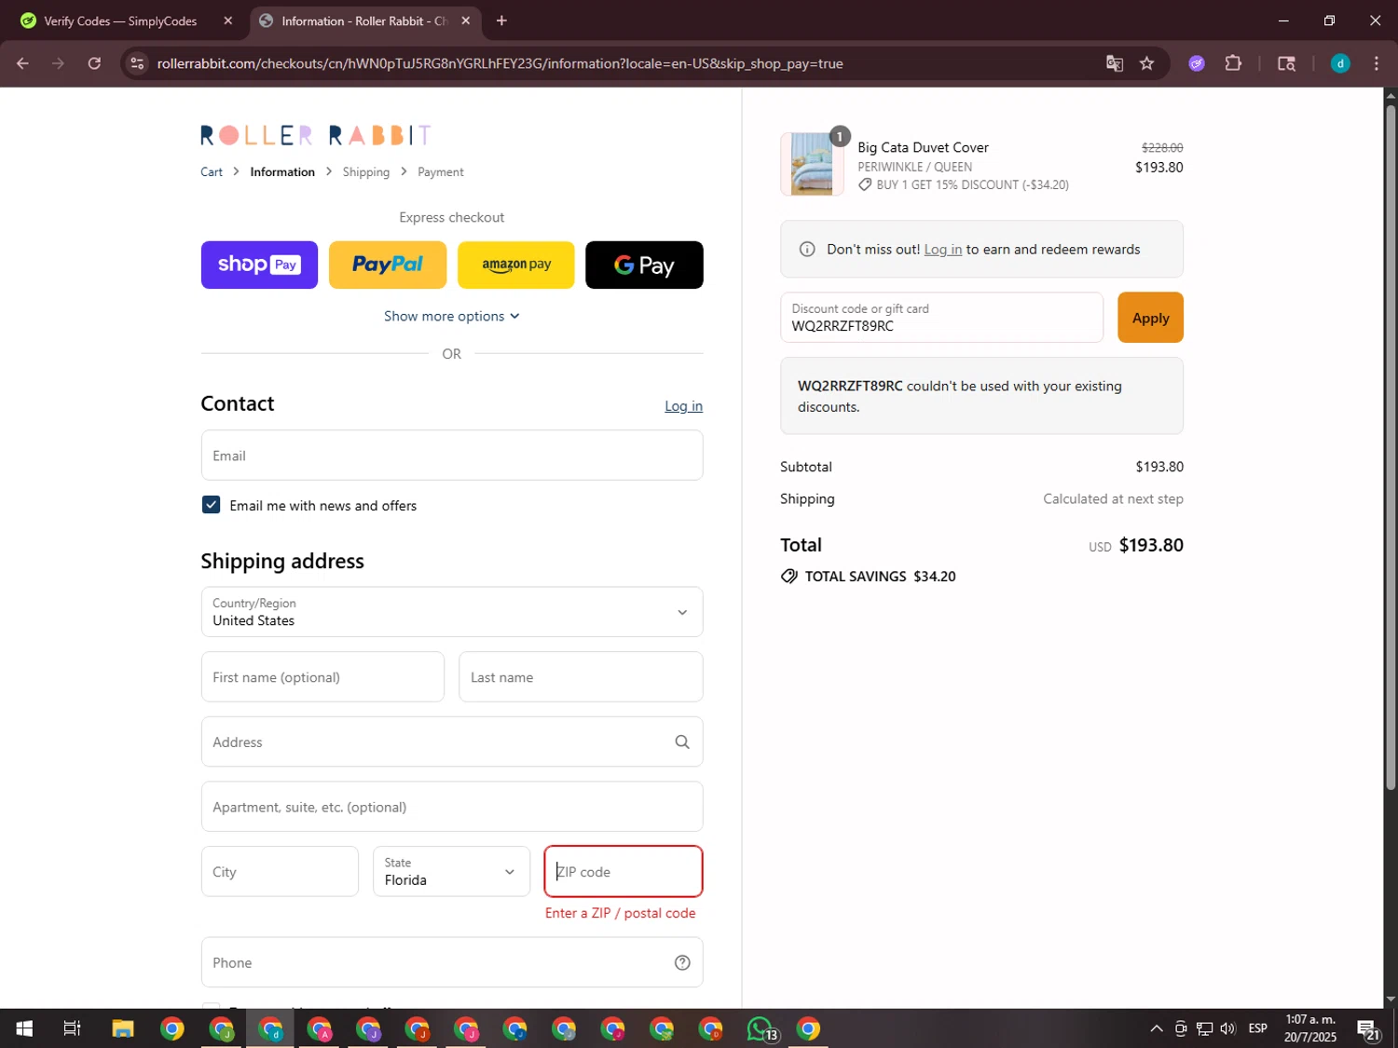Close the Roller Rabbit Information tab
This screenshot has height=1048, width=1398.
[466, 20]
